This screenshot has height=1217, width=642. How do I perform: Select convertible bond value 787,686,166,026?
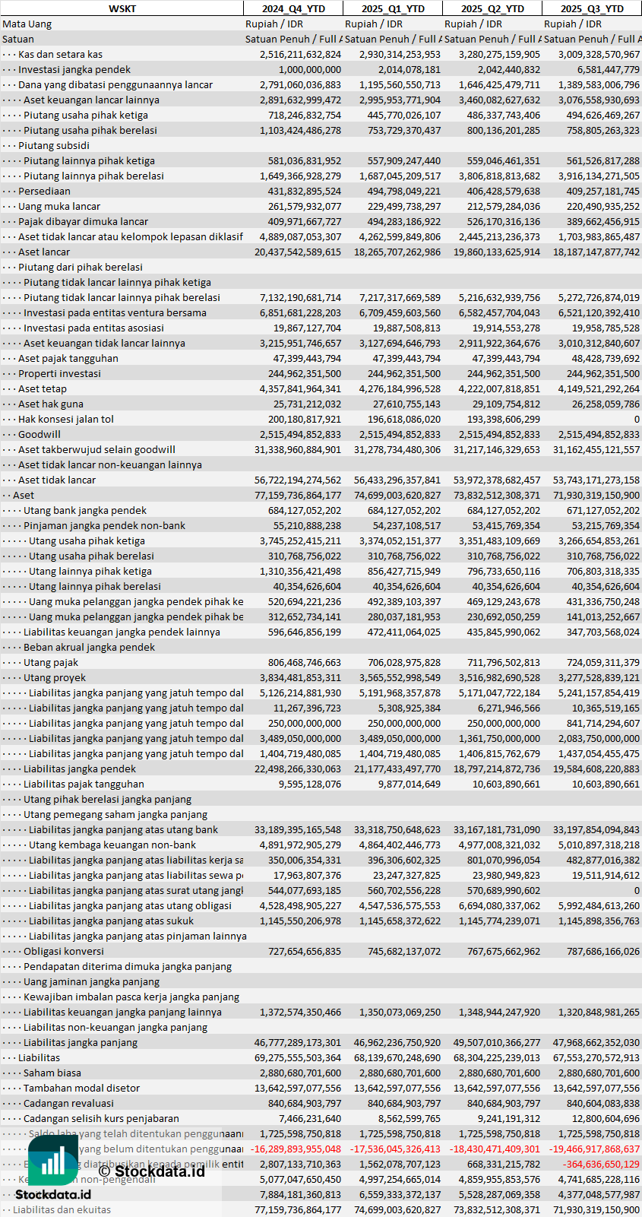tap(603, 951)
